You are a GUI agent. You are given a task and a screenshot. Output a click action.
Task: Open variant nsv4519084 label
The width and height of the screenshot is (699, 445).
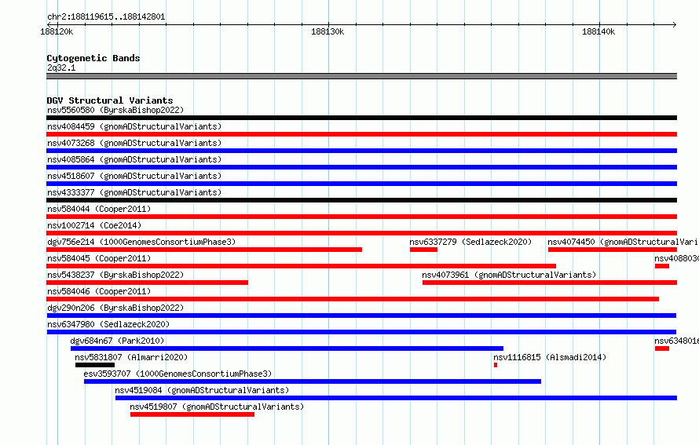(202, 390)
